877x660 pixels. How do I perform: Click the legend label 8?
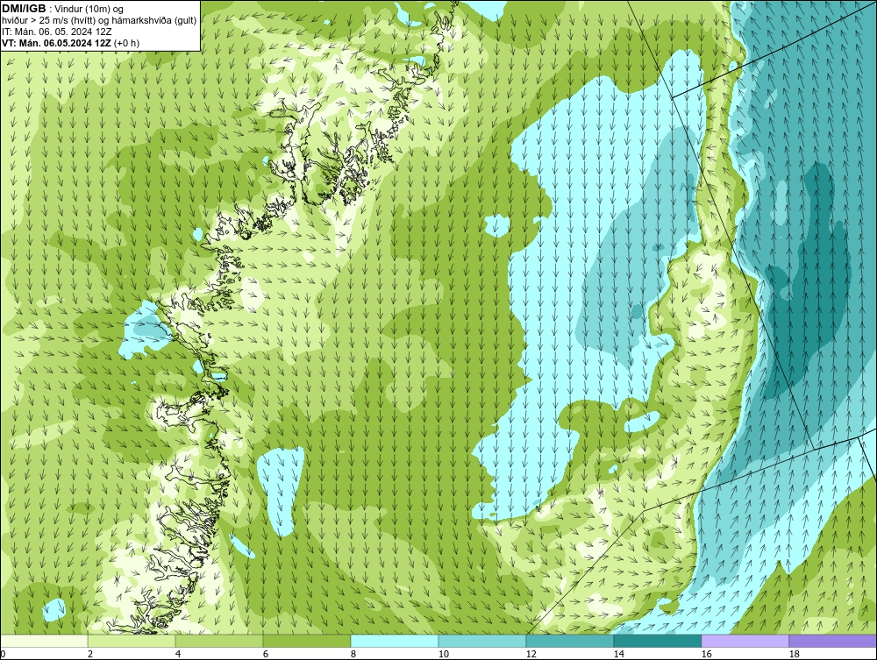pos(353,654)
